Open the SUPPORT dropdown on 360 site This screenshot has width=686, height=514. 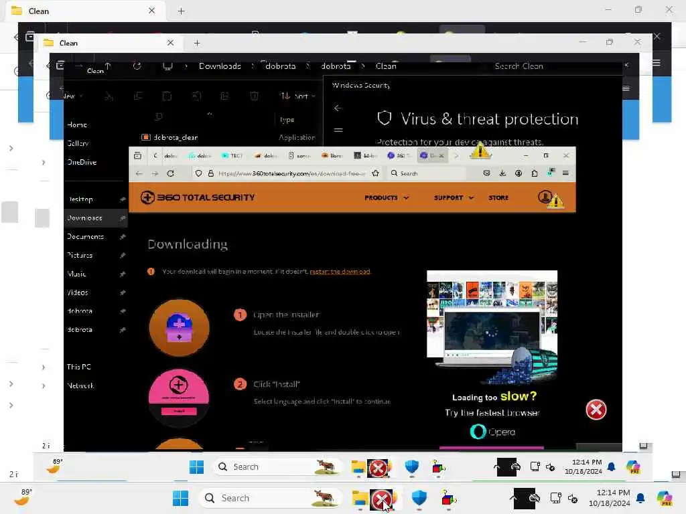click(454, 197)
